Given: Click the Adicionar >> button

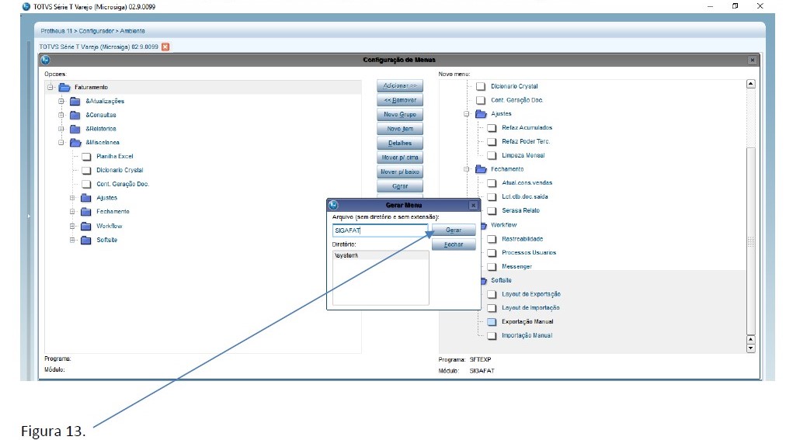Looking at the screenshot, I should [399, 85].
